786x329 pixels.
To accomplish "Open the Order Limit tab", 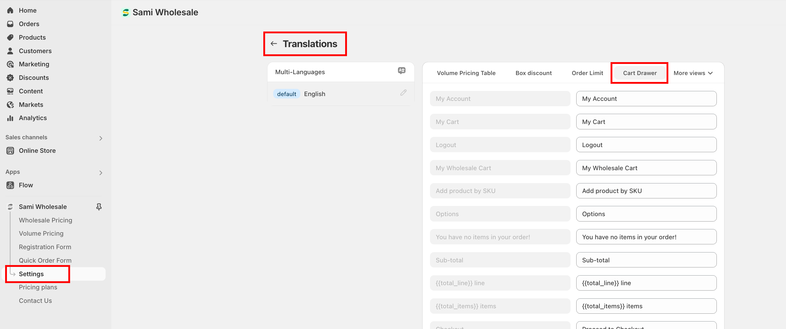I will (x=587, y=73).
